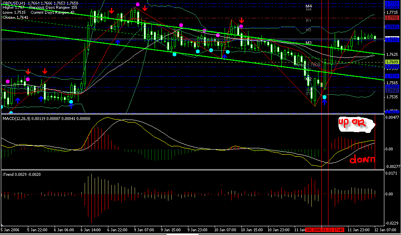The image size is (401, 235).
Task: Select the green 1.7609 pivot price tag
Action: [x=392, y=62]
